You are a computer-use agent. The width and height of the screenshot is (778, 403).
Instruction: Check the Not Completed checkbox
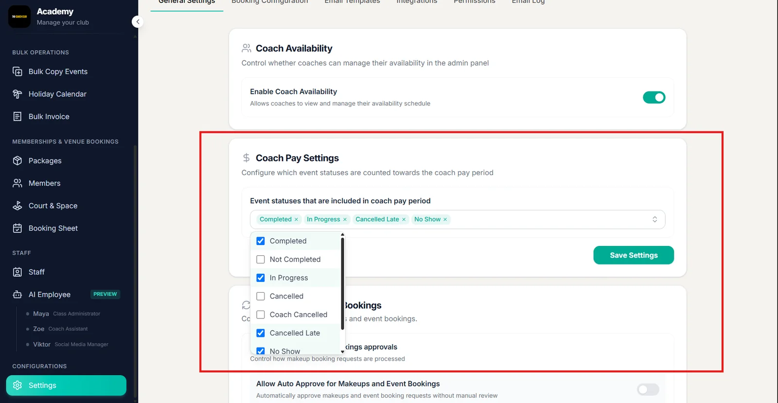[261, 259]
